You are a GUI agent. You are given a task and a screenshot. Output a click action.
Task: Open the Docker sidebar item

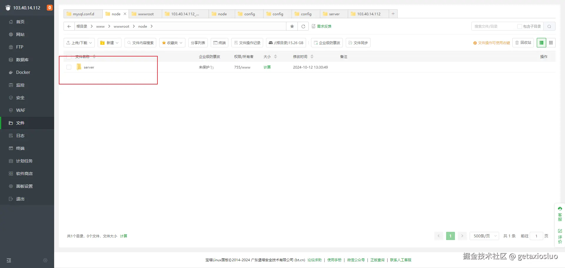[x=27, y=72]
